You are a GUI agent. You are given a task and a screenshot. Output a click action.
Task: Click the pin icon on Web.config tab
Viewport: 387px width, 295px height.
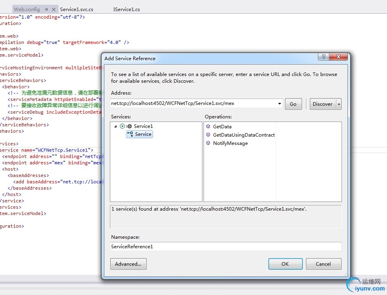pyautogui.click(x=46, y=10)
